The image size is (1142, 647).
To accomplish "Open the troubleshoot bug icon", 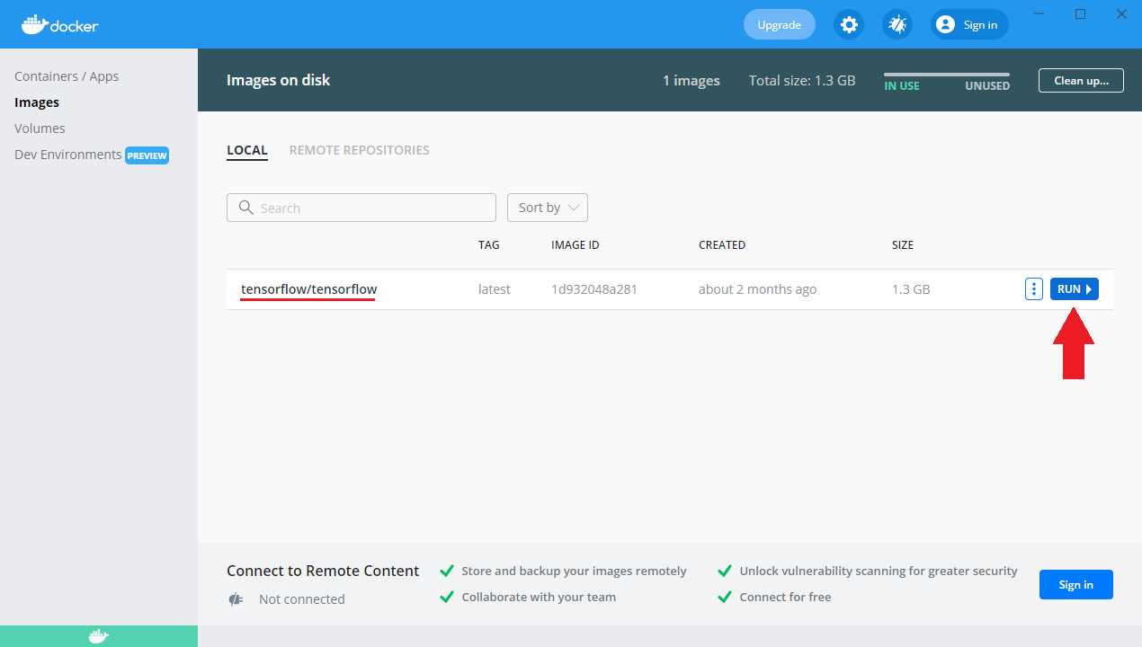I will pos(897,24).
